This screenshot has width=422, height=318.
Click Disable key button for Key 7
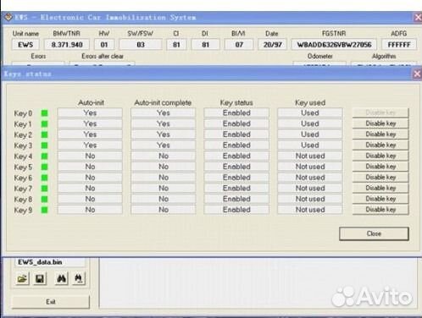(380, 188)
